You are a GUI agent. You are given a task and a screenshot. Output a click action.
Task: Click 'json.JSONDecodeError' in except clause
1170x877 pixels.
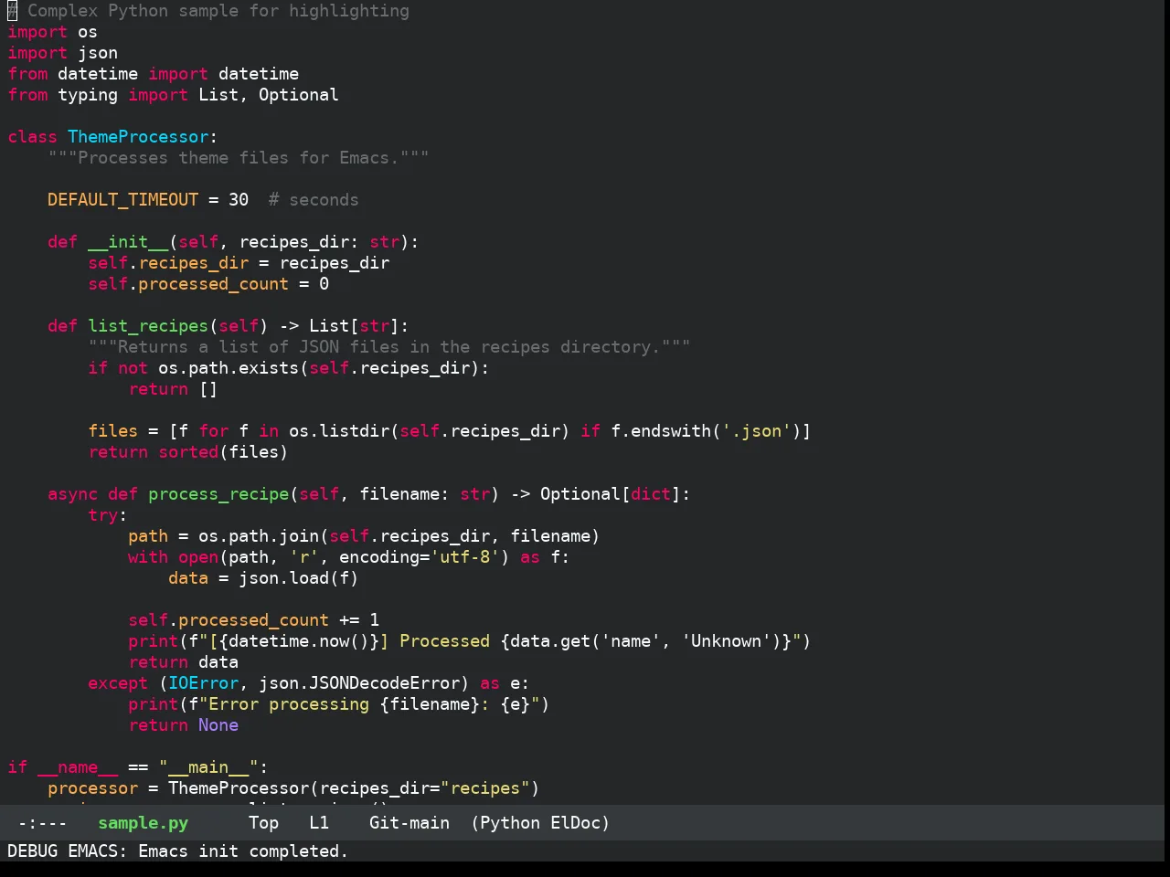coord(359,683)
